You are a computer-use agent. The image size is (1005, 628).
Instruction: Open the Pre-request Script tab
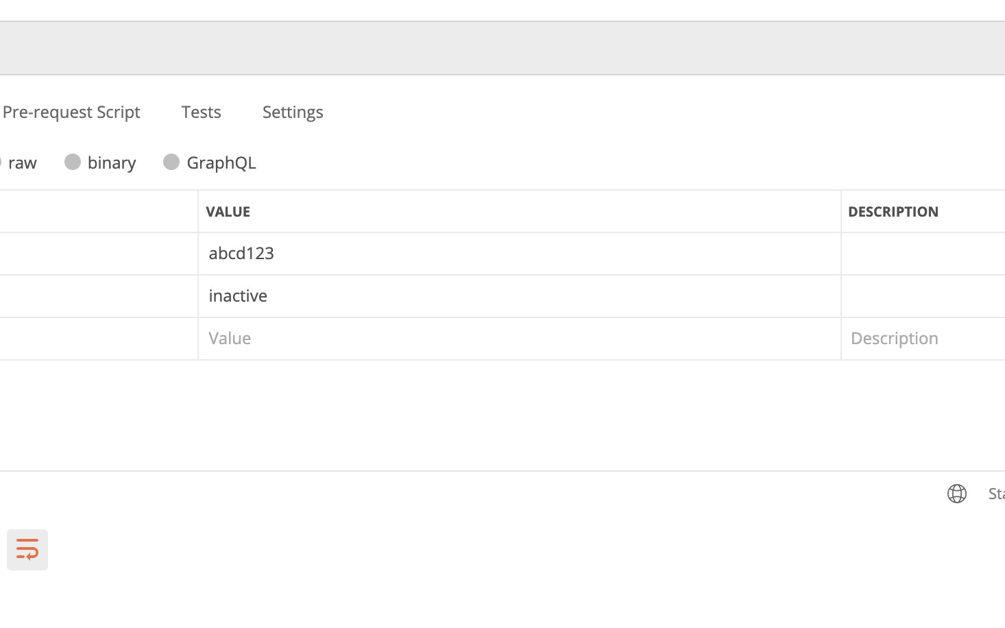tap(71, 112)
